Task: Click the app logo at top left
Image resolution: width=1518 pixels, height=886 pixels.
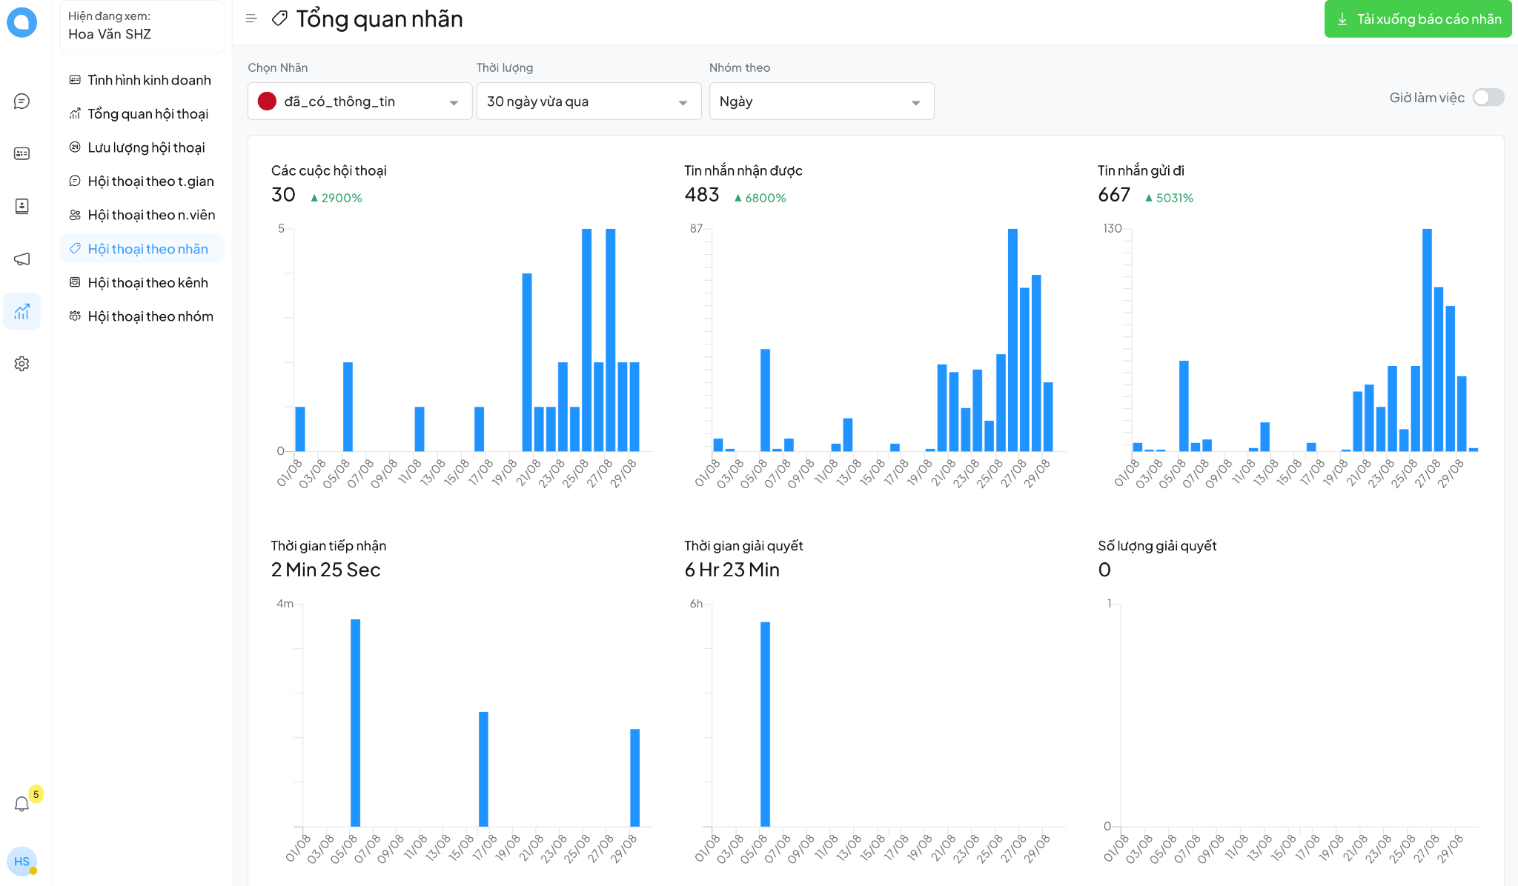Action: tap(21, 22)
